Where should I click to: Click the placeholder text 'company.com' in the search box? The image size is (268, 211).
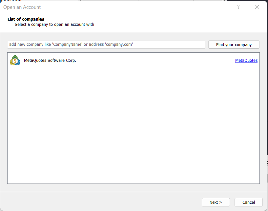click(119, 44)
